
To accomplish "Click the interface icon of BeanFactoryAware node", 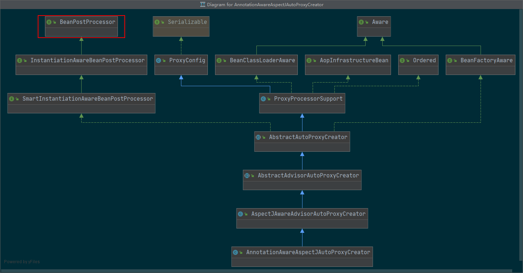I will click(x=450, y=60).
